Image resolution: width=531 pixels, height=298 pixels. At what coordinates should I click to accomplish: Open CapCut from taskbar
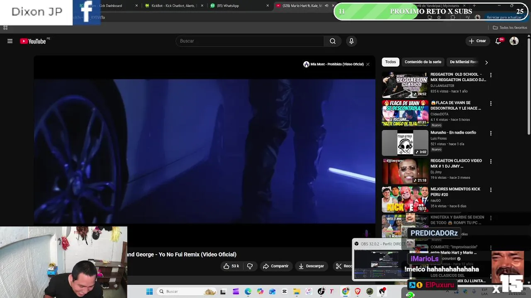[x=285, y=291]
